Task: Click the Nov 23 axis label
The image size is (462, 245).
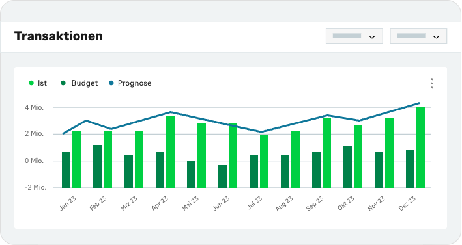Action: (377, 203)
